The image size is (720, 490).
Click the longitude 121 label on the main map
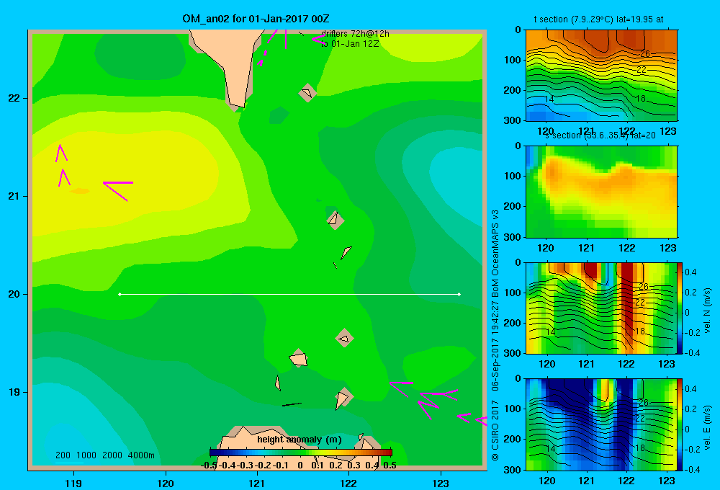tap(257, 483)
